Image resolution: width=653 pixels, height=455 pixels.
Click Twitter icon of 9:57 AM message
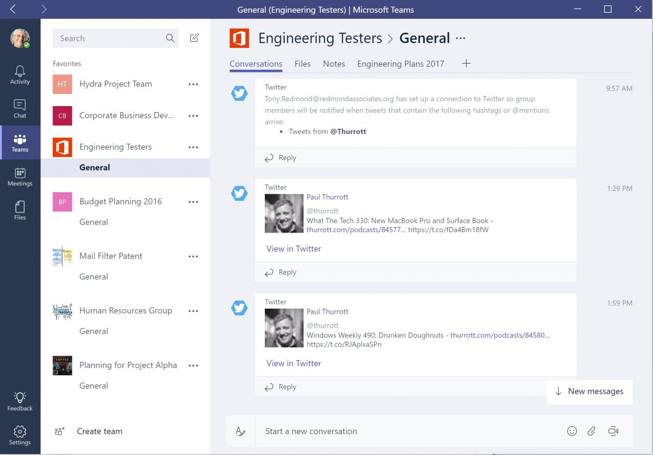[239, 93]
